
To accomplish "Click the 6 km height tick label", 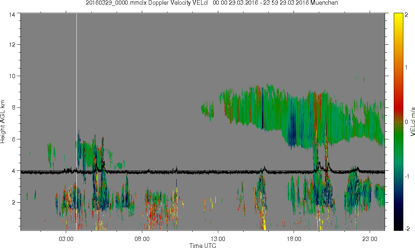I will click(13, 139).
